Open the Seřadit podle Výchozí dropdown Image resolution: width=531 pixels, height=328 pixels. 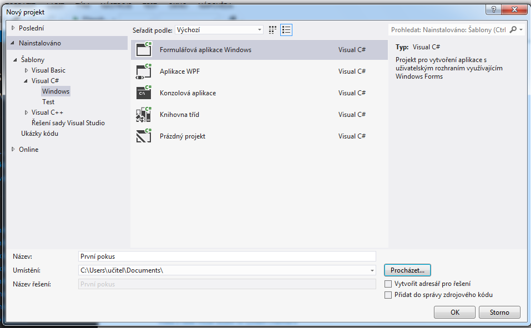pyautogui.click(x=219, y=30)
